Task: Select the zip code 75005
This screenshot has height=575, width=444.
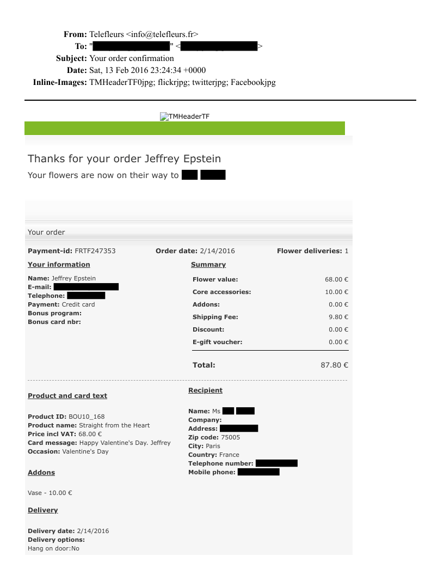Action: click(230, 437)
